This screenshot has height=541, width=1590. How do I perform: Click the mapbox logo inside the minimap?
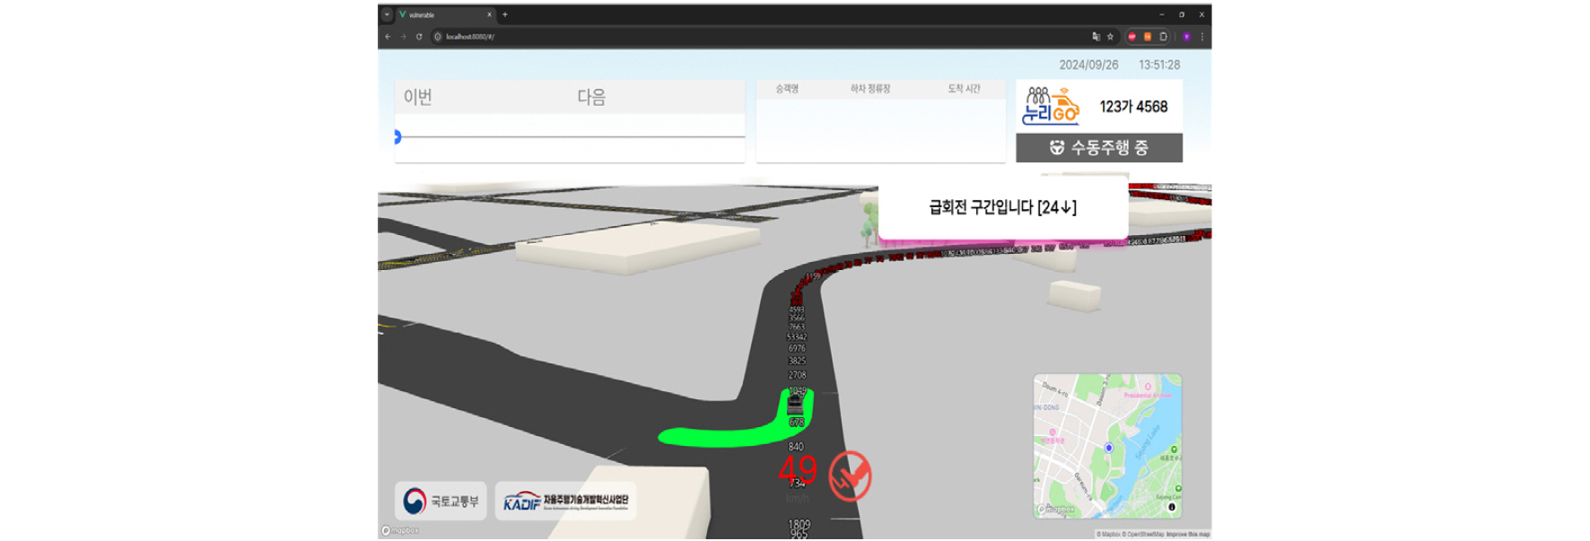pos(1057,509)
